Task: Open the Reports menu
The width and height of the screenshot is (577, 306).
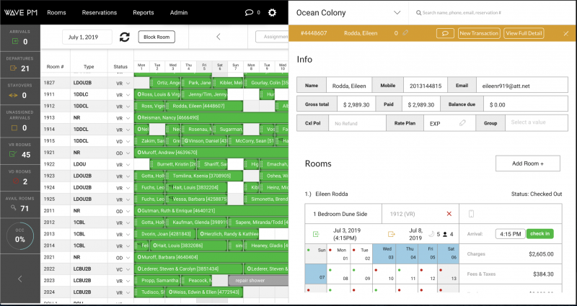Action: (143, 12)
